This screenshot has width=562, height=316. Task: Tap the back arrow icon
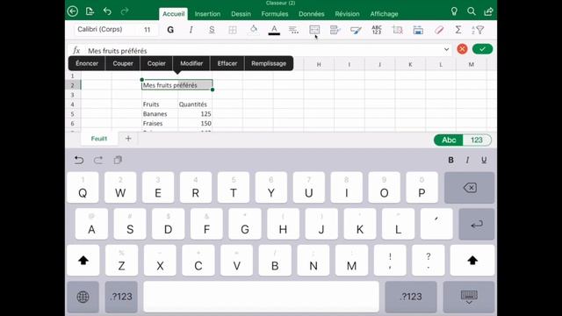73,11
